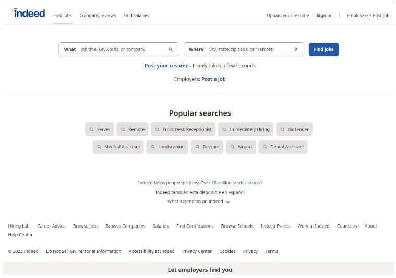The height and width of the screenshot is (278, 396).
Task: Open the Privacy footer link
Action: tap(250, 251)
